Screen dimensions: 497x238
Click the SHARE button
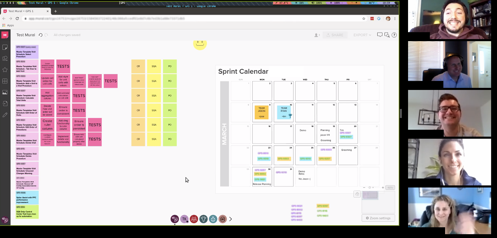pos(335,35)
